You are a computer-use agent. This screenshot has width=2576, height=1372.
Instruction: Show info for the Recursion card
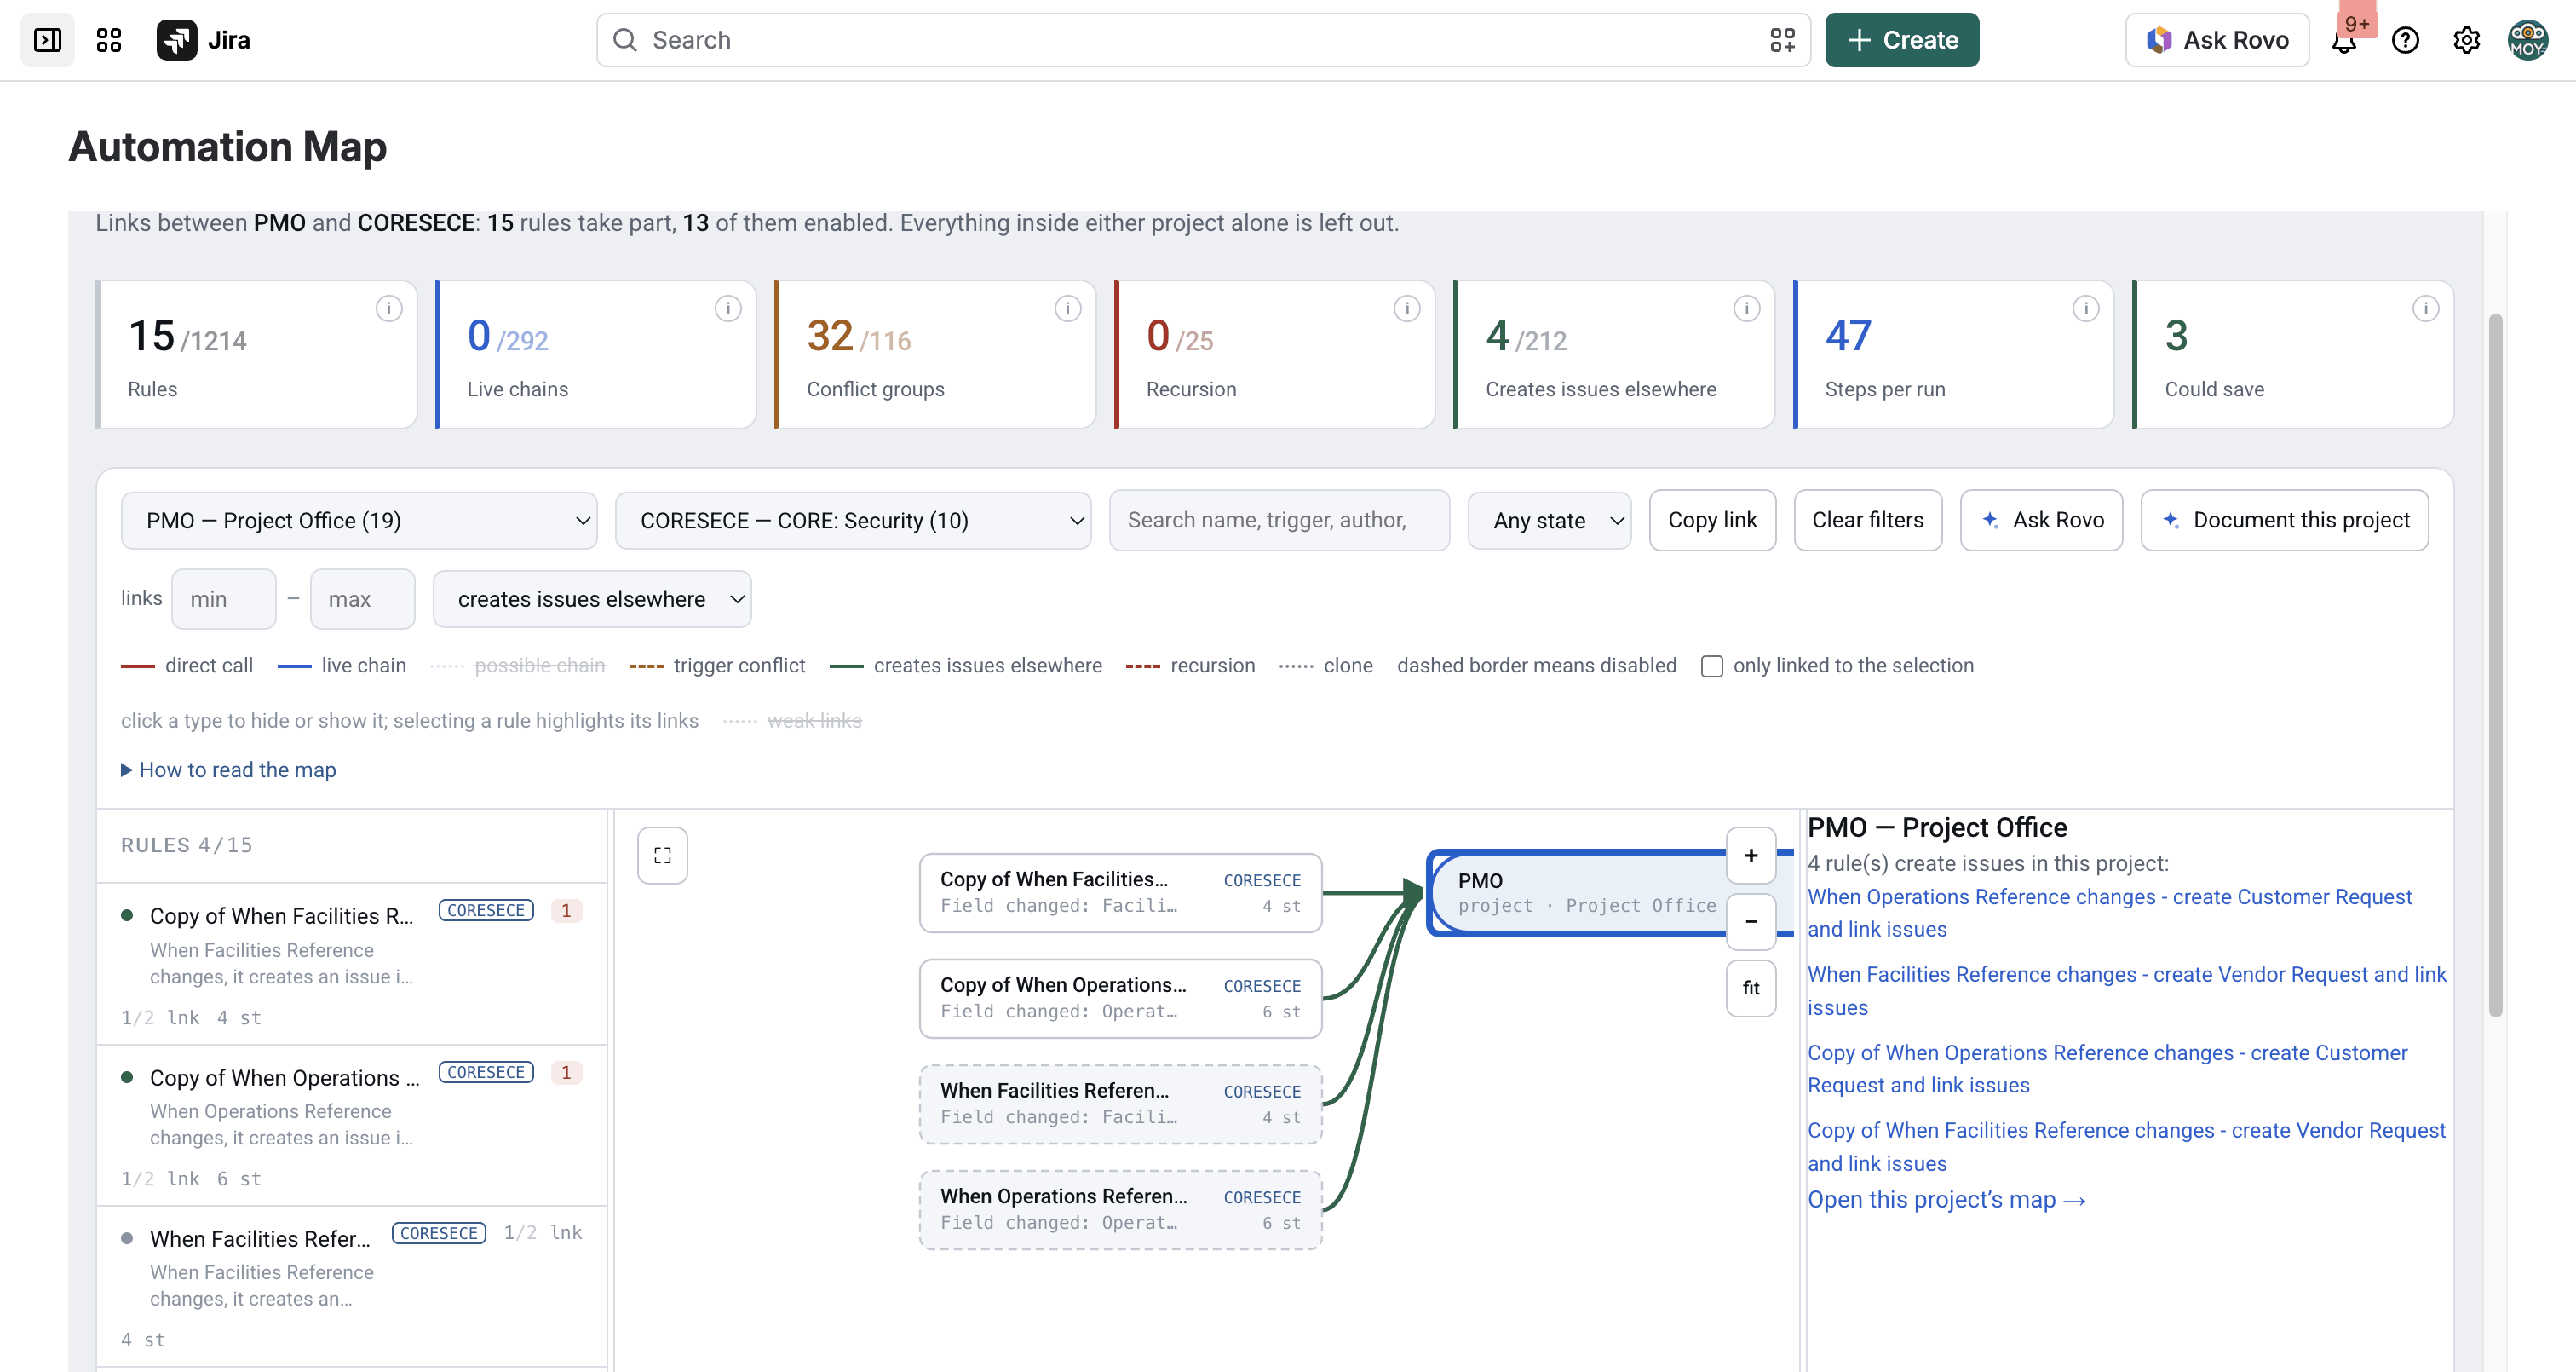click(x=1407, y=308)
